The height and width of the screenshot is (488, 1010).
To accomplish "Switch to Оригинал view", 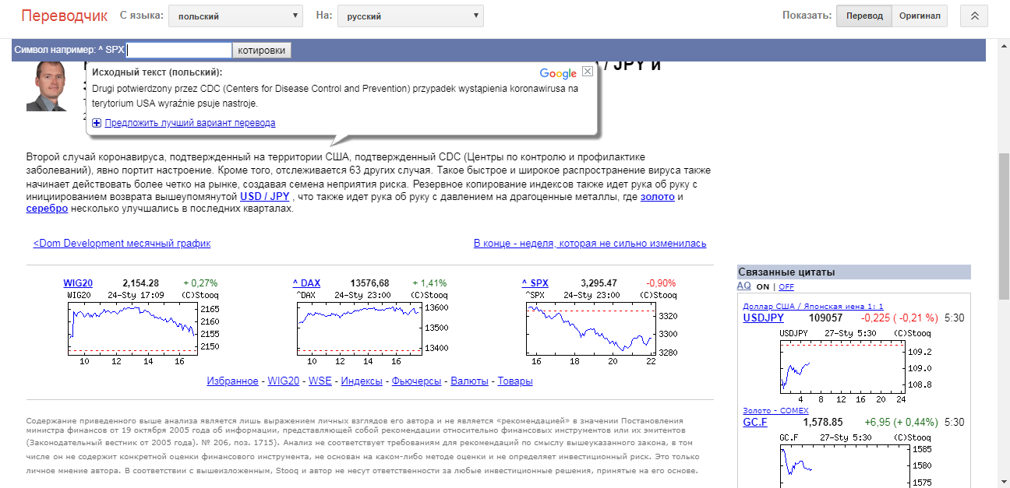I will tap(920, 16).
